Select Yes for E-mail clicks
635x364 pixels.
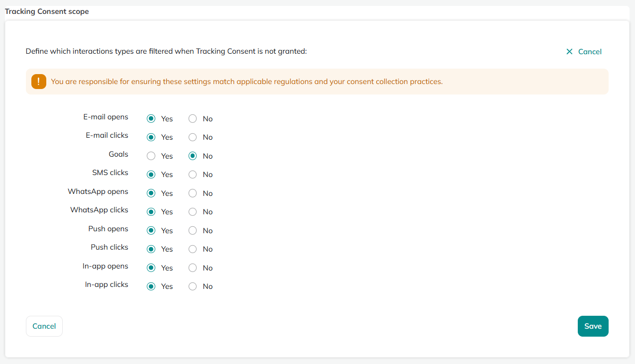pyautogui.click(x=151, y=137)
